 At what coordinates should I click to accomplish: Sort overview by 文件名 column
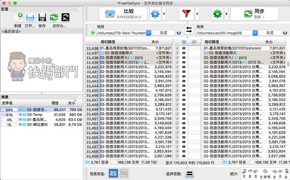coord(25,103)
